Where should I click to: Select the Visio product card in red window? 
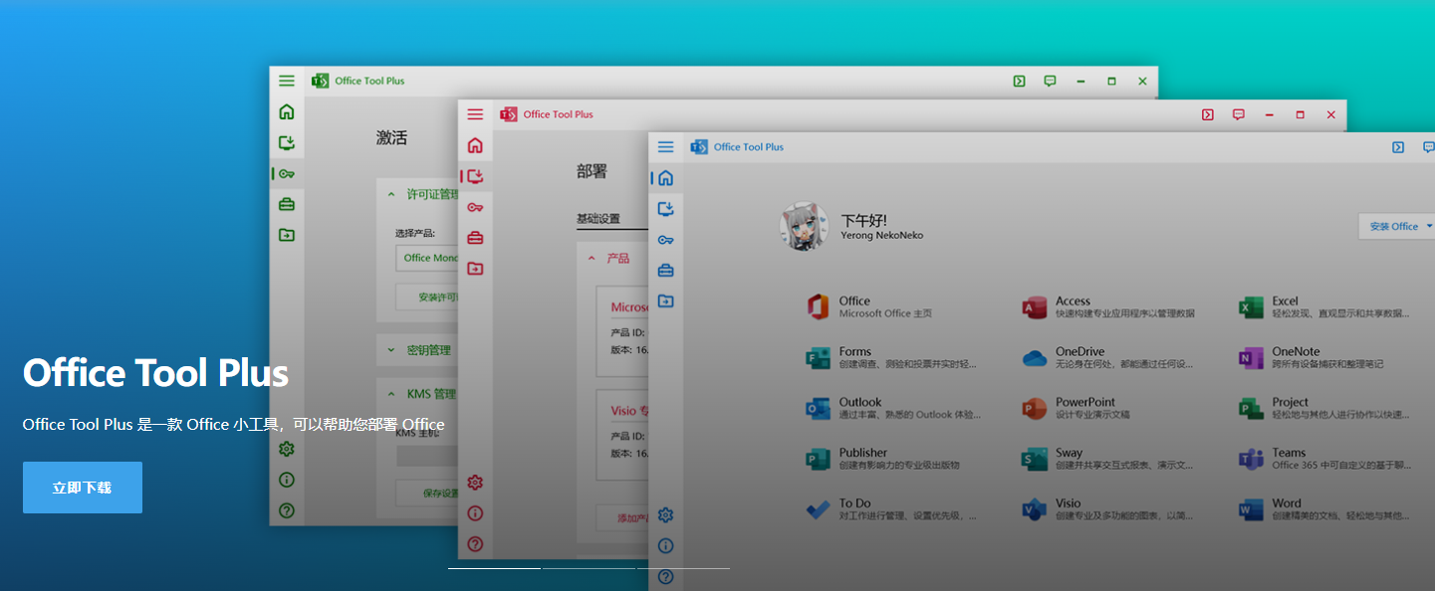622,437
